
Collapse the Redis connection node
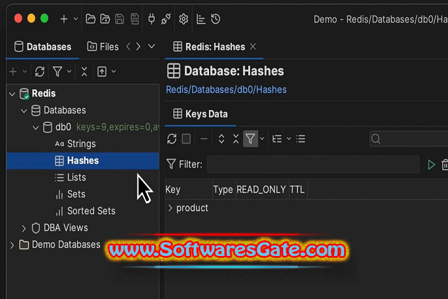click(x=12, y=94)
